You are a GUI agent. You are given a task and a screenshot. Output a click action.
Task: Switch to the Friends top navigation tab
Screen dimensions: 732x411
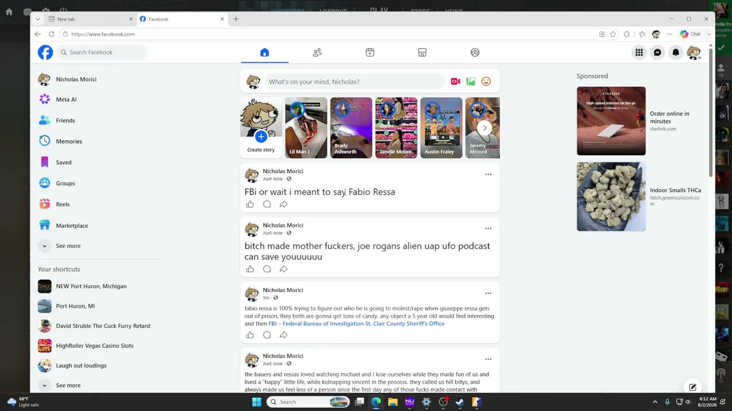point(317,53)
